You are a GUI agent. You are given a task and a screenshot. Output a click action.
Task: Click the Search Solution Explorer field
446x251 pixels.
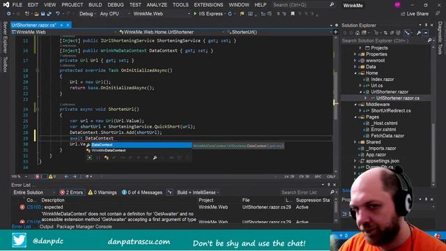click(x=384, y=40)
